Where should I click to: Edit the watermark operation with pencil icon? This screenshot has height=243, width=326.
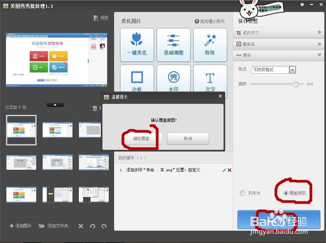(x=224, y=170)
